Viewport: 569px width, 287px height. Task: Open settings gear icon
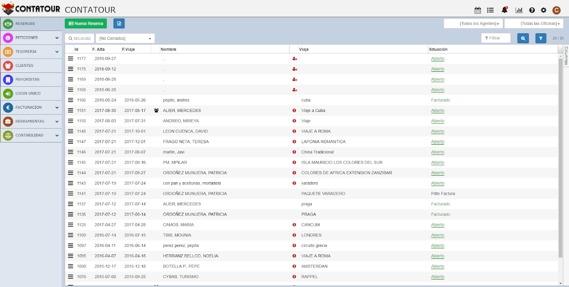click(x=543, y=10)
